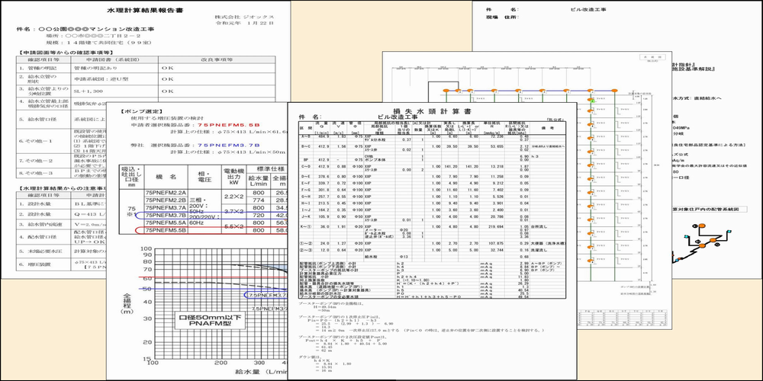The width and height of the screenshot is (763, 381).
Task: Click the メーター row
Action: [x=433, y=230]
